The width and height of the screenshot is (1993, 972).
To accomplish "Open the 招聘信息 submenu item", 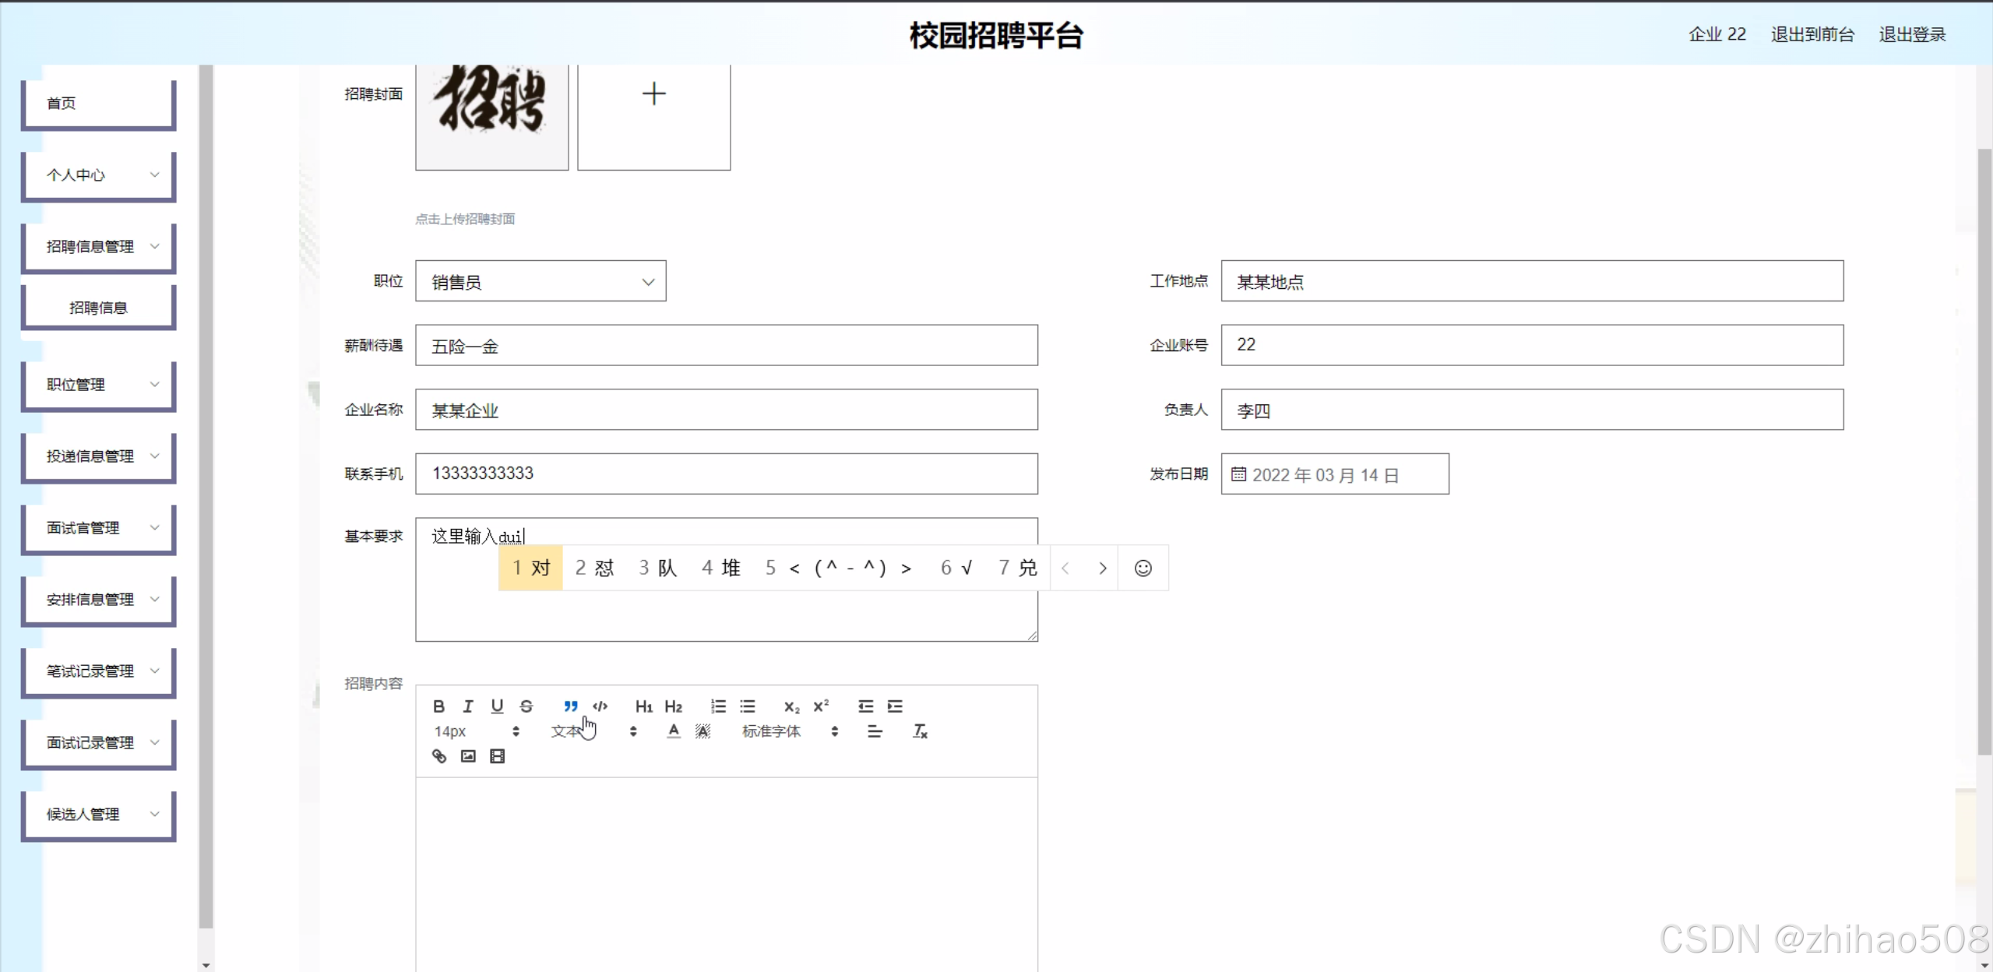I will 98,308.
